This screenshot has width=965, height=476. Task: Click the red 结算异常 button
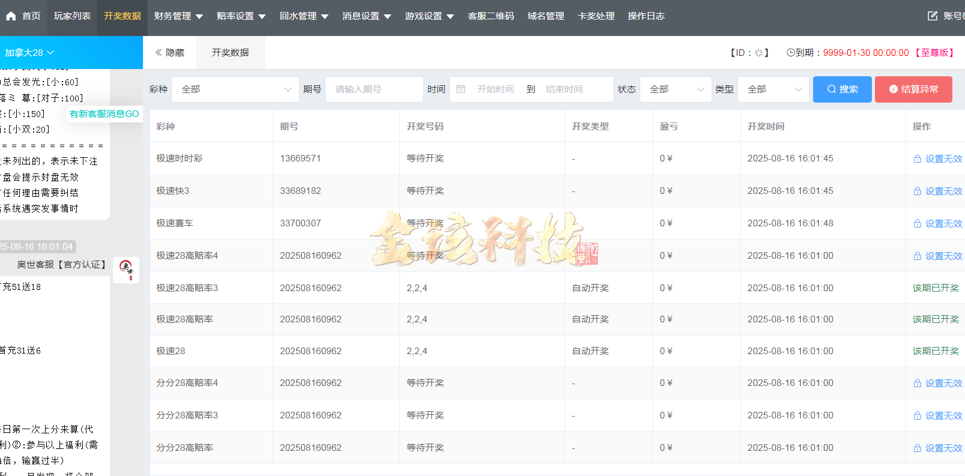pyautogui.click(x=913, y=89)
